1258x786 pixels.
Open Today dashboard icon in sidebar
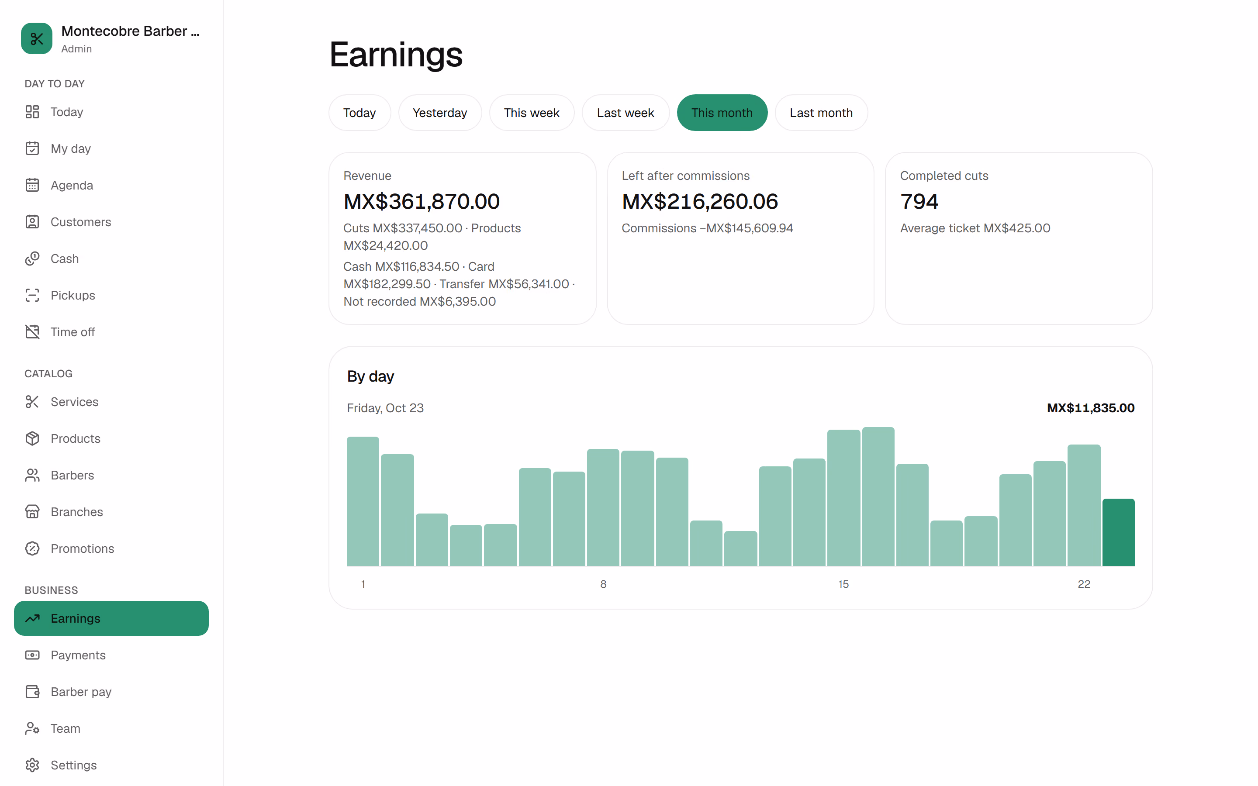[32, 112]
